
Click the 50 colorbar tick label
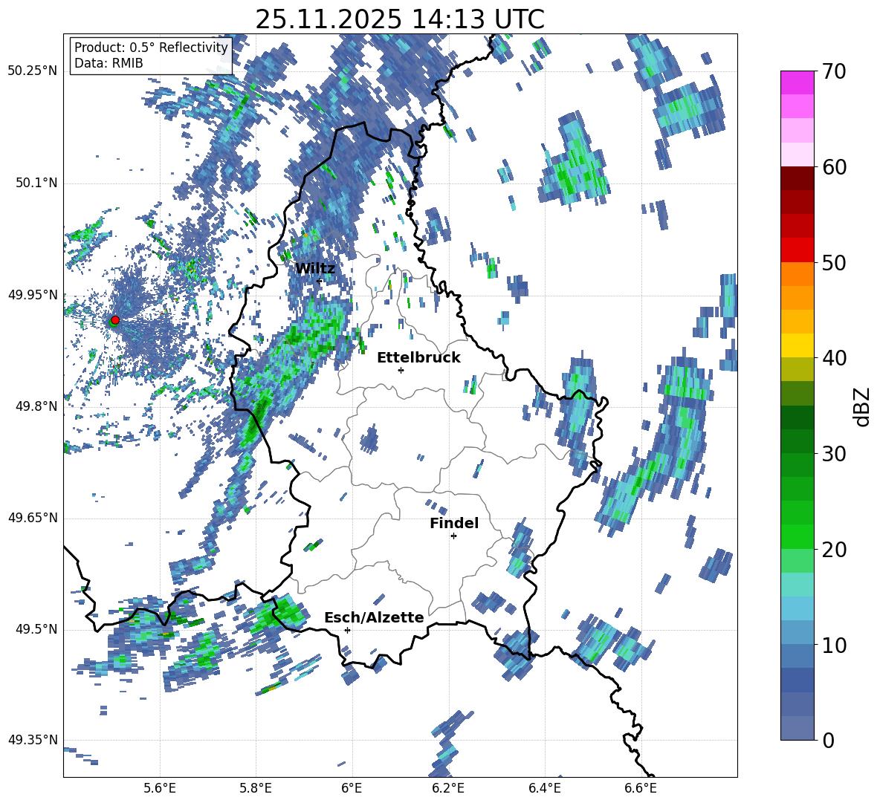point(834,262)
